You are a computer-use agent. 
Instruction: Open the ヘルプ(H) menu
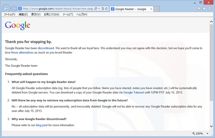pos(82,14)
